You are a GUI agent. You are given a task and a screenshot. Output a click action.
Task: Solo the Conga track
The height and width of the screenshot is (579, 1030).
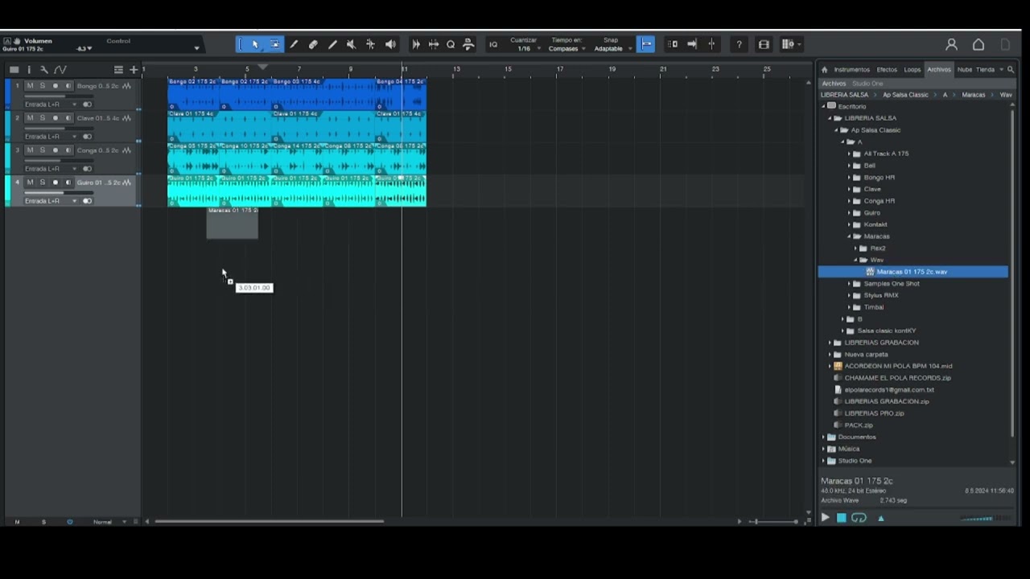pyautogui.click(x=43, y=150)
